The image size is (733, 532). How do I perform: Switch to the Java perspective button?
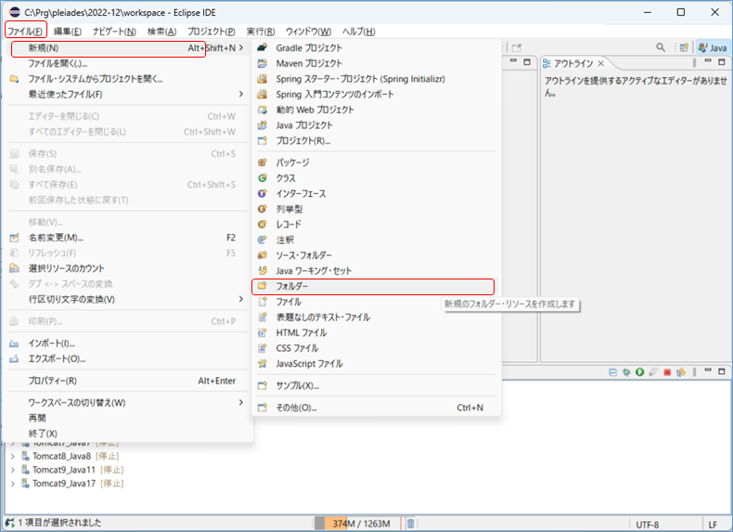[713, 47]
